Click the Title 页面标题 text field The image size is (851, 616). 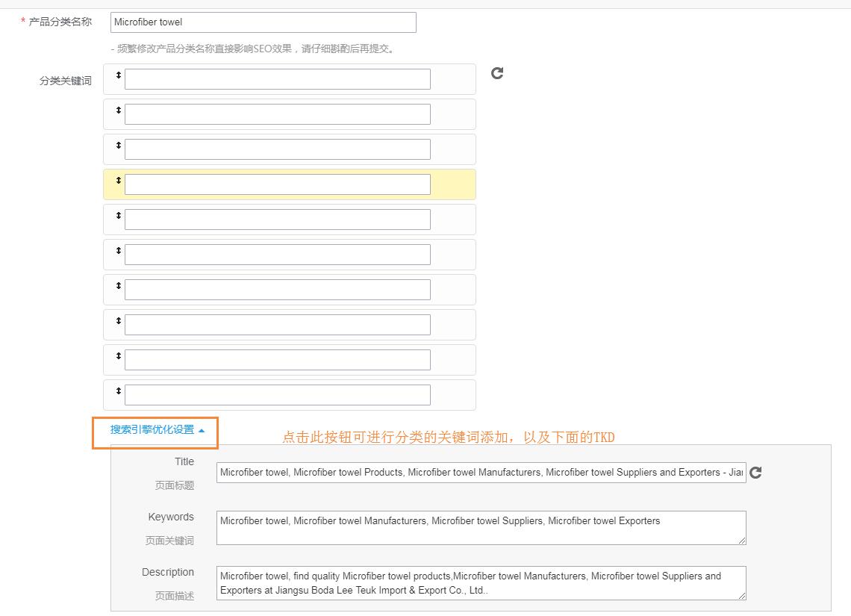click(481, 473)
